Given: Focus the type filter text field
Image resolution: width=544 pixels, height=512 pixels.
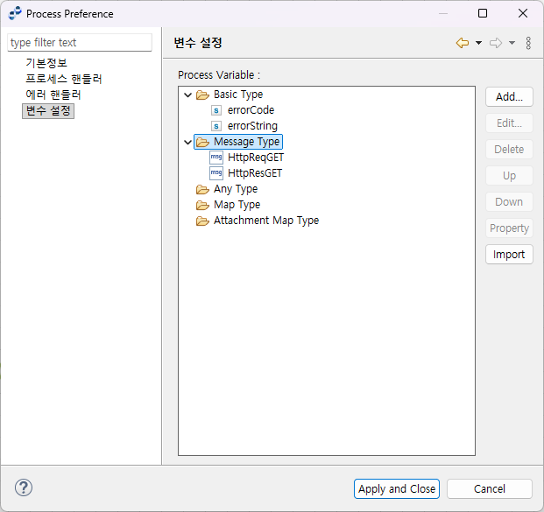Looking at the screenshot, I should coord(79,43).
